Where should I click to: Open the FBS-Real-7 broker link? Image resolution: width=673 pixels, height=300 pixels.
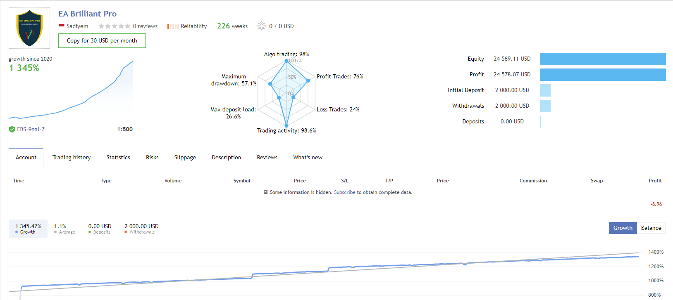(x=31, y=129)
